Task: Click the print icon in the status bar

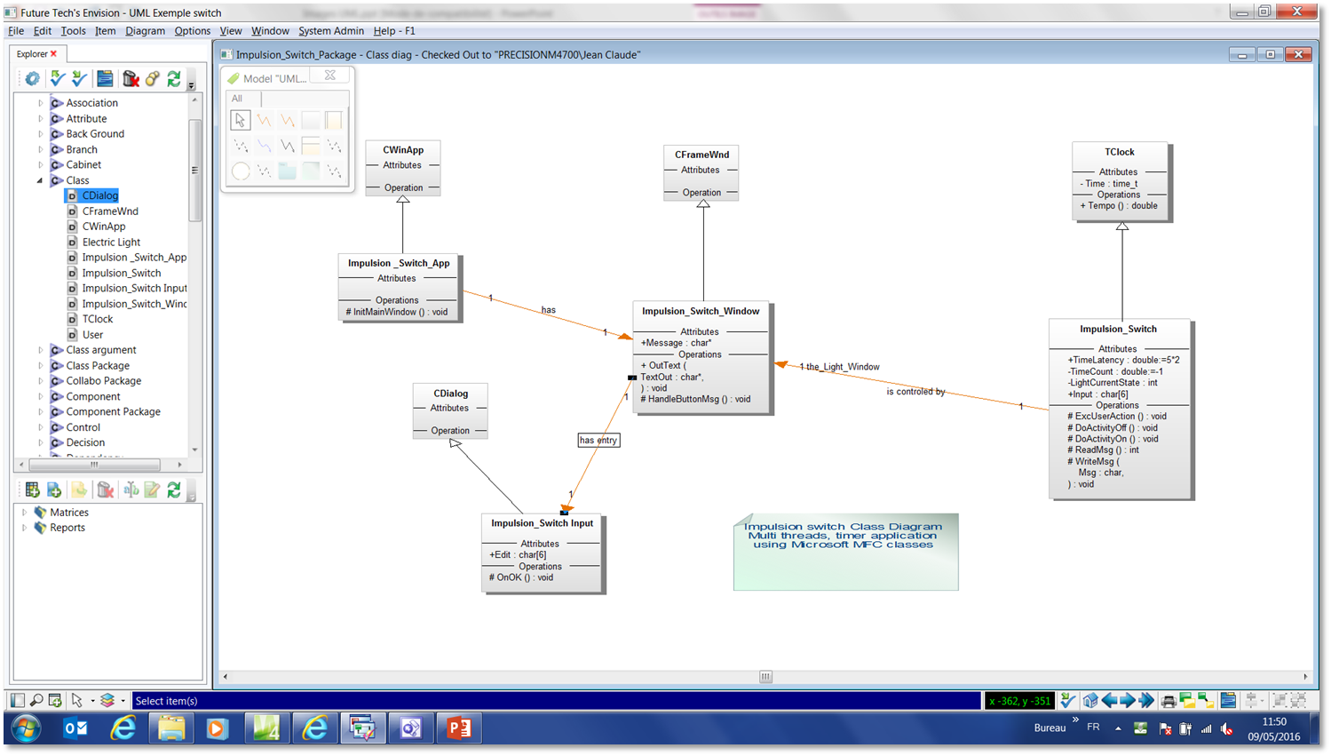Action: coord(1169,700)
